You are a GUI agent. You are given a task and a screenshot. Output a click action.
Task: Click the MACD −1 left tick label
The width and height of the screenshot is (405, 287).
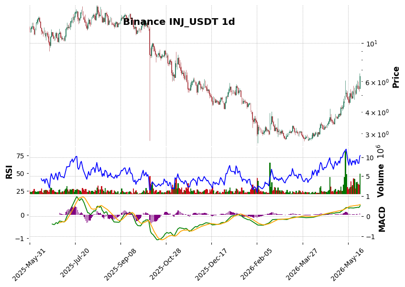[20, 238]
